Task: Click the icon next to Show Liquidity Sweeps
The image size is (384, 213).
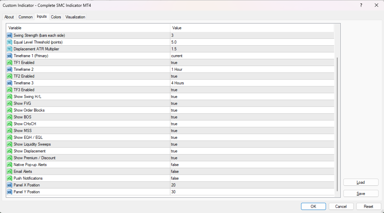Action: [9, 144]
